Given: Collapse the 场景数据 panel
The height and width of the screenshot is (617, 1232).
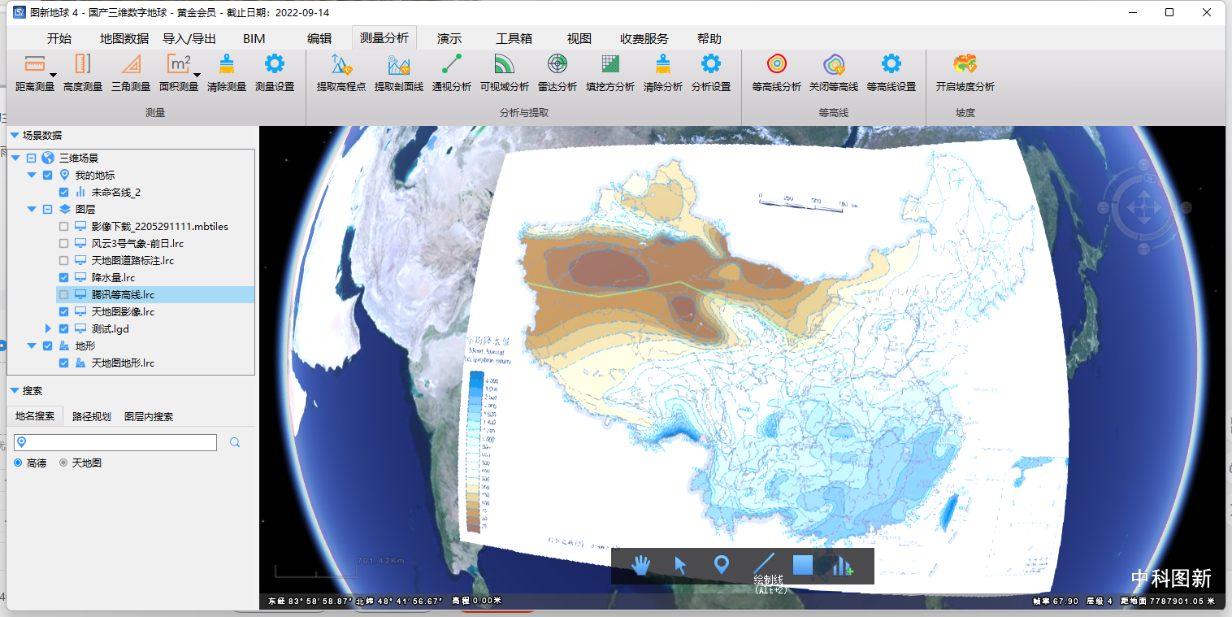Looking at the screenshot, I should [x=15, y=135].
